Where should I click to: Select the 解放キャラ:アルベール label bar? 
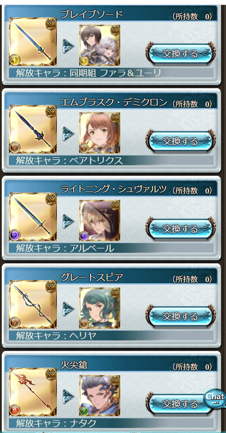tap(111, 248)
